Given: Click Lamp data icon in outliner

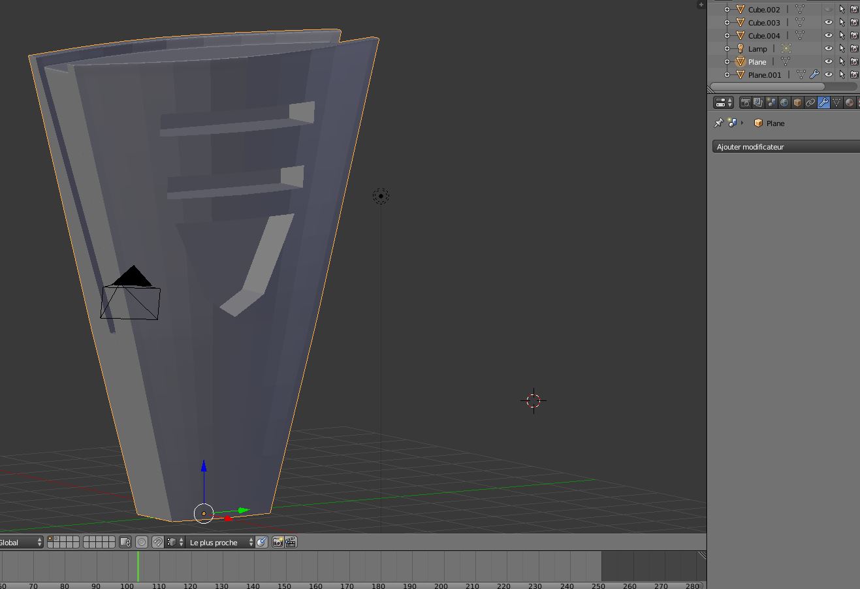Looking at the screenshot, I should click(x=786, y=48).
